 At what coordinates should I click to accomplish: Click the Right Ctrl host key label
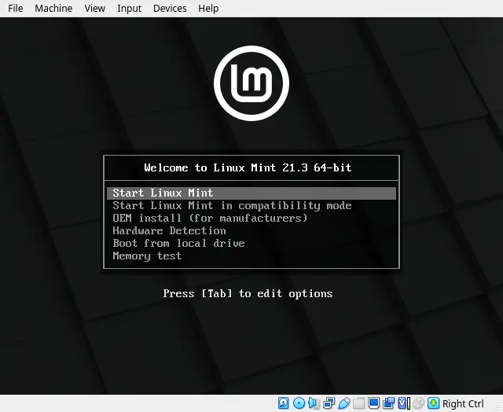coord(463,403)
